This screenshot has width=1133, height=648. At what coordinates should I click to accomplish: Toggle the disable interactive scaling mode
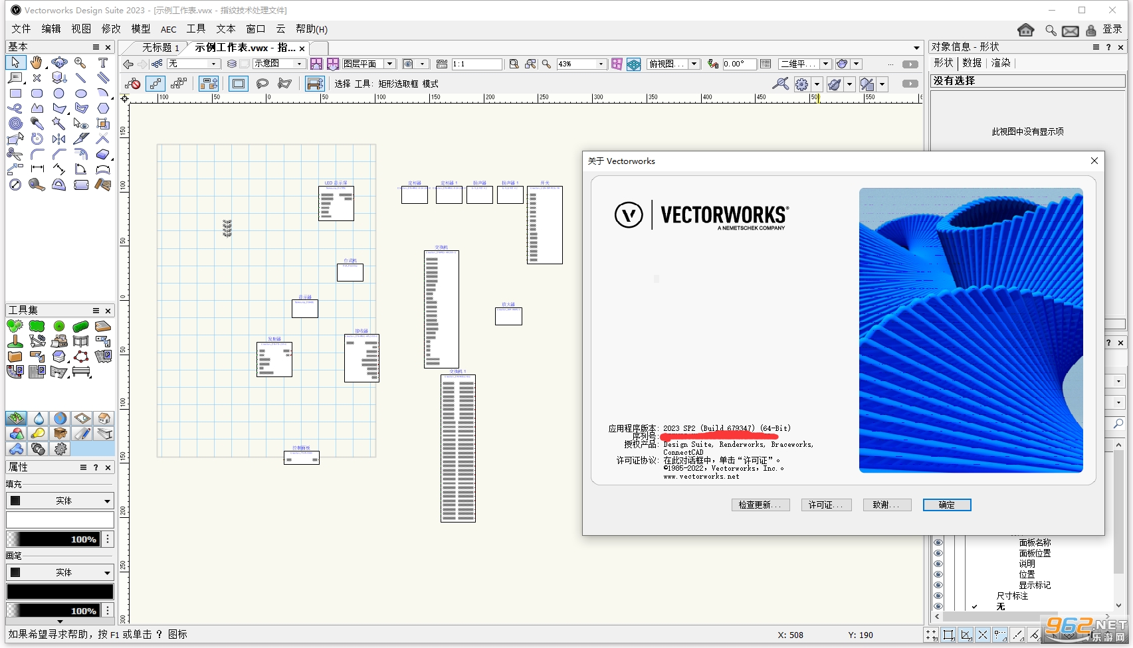pos(133,84)
